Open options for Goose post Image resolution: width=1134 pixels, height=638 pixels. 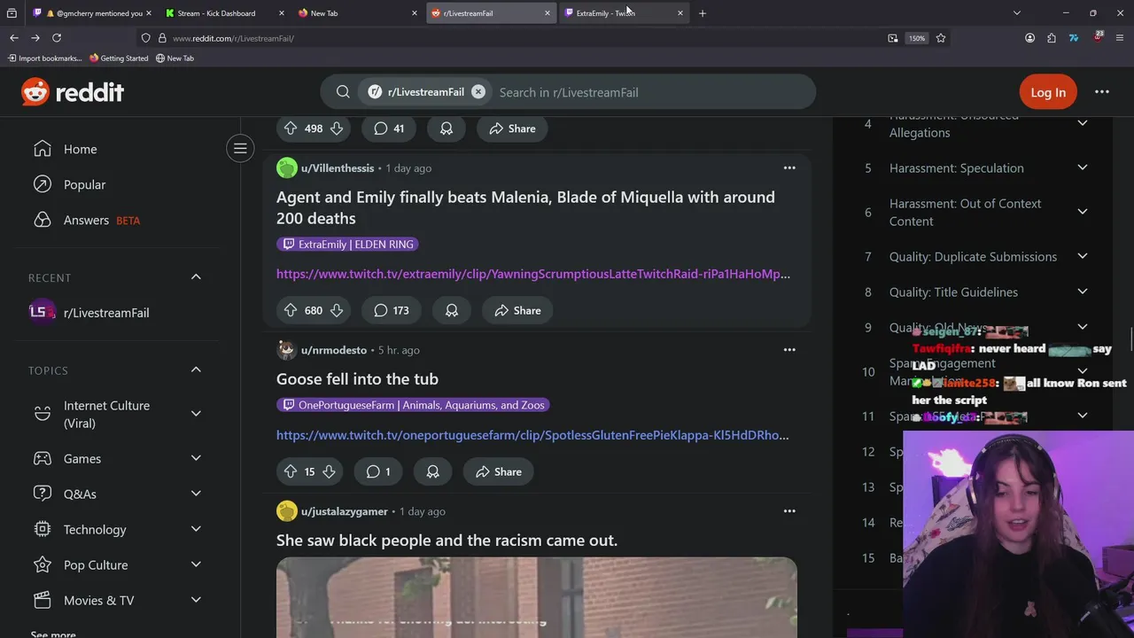pos(789,350)
